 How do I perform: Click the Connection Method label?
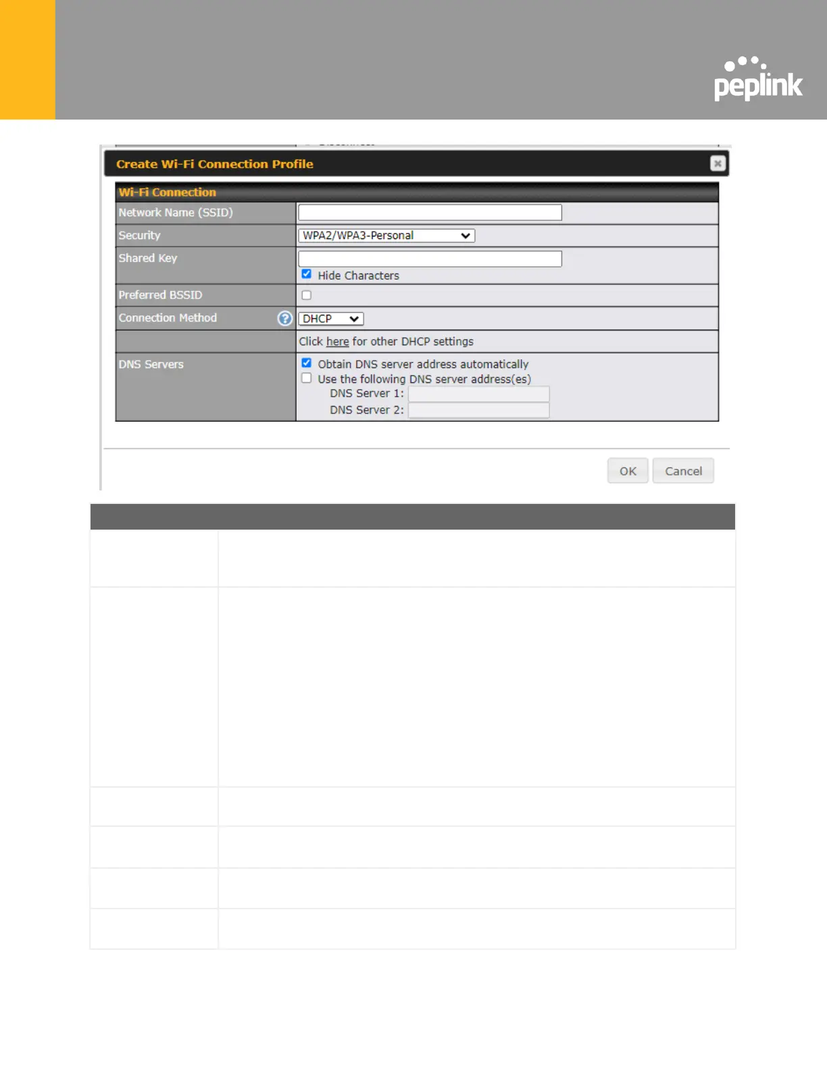click(x=168, y=318)
